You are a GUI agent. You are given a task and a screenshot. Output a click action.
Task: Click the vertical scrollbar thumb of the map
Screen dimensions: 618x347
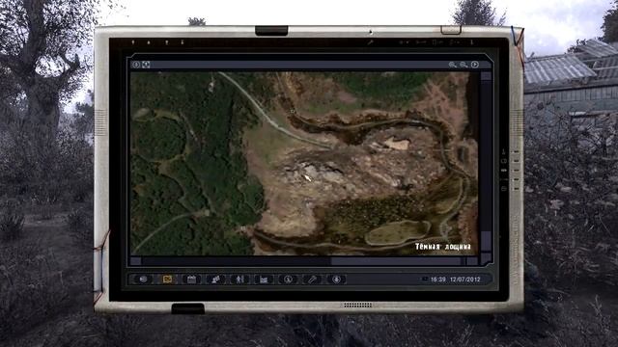[486, 240]
